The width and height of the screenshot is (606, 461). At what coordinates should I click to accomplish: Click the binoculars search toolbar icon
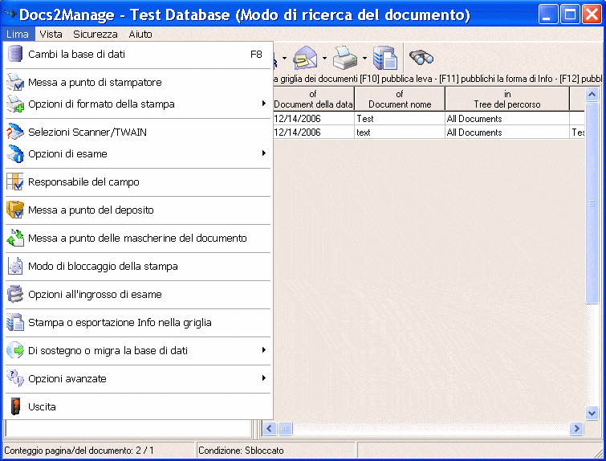(x=421, y=58)
